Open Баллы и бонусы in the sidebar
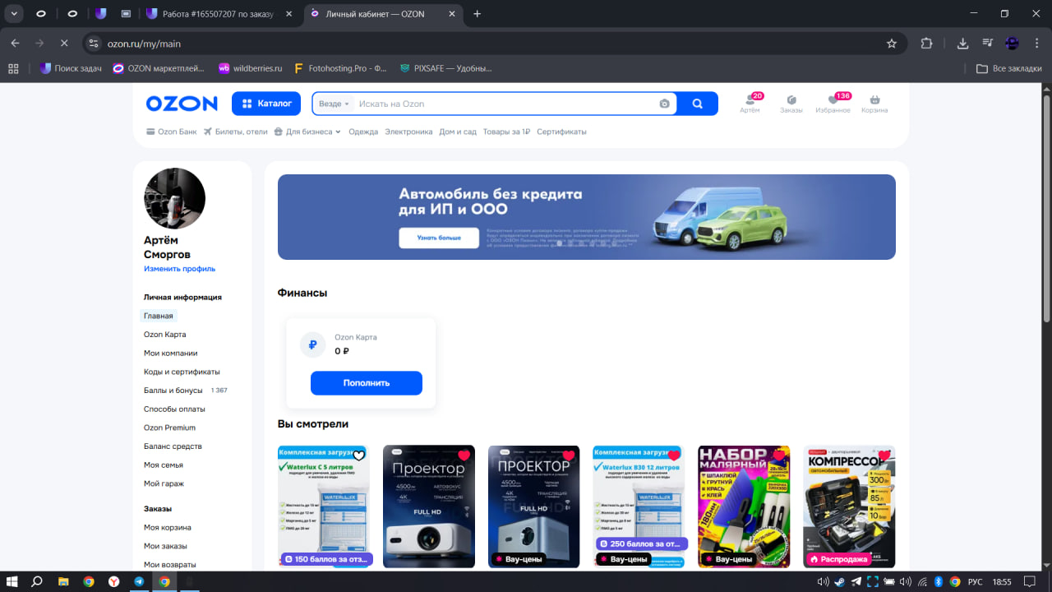The image size is (1052, 592). (x=173, y=391)
